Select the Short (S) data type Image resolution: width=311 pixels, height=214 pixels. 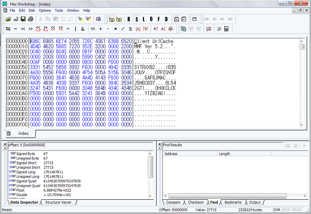(136, 19)
